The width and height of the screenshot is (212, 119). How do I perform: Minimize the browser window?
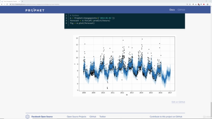[x=202, y=1]
